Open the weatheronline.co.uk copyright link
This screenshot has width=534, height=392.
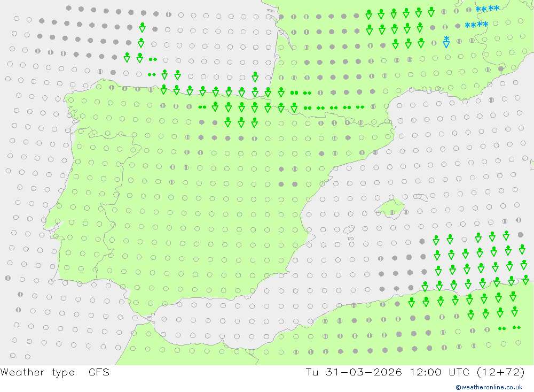(x=489, y=387)
